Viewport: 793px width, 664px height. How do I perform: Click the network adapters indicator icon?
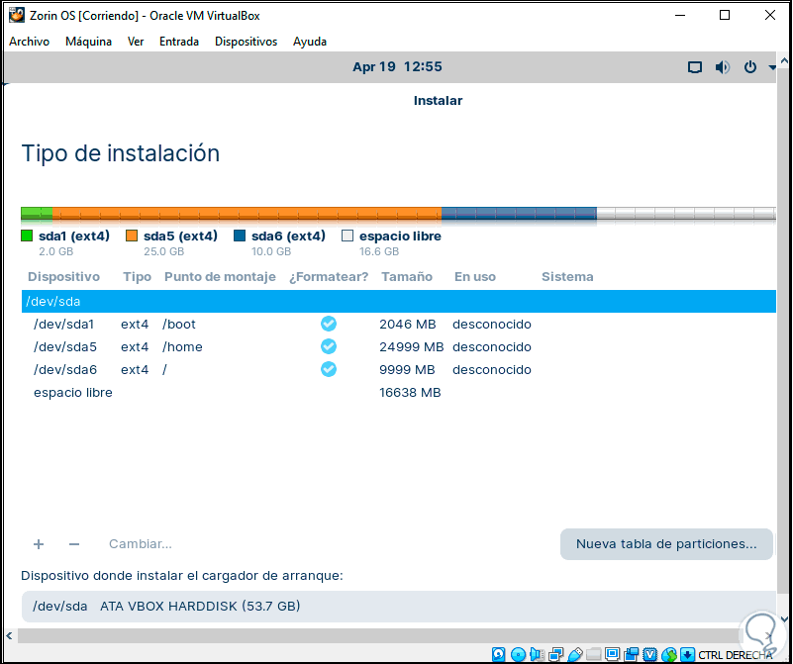[555, 654]
